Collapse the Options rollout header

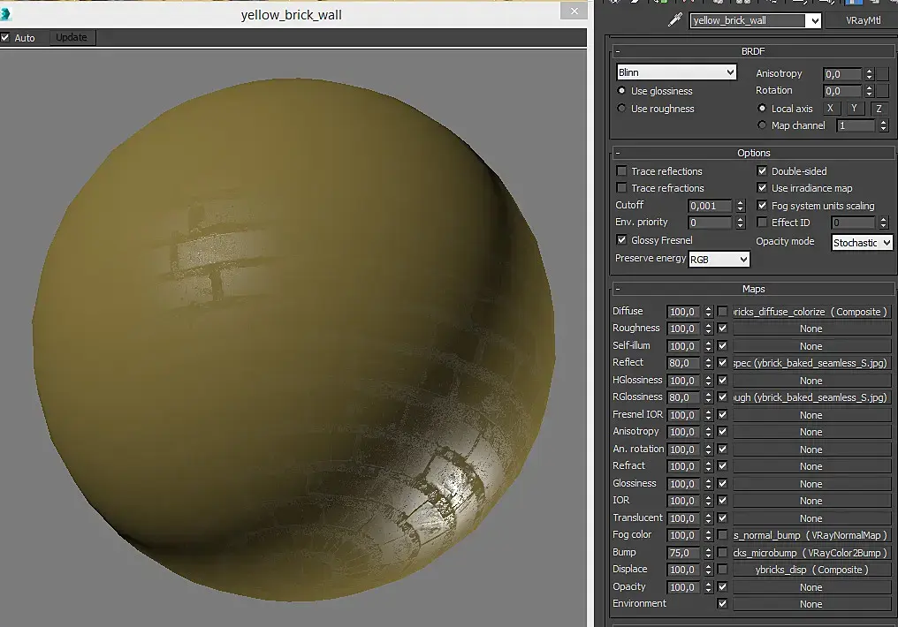753,153
